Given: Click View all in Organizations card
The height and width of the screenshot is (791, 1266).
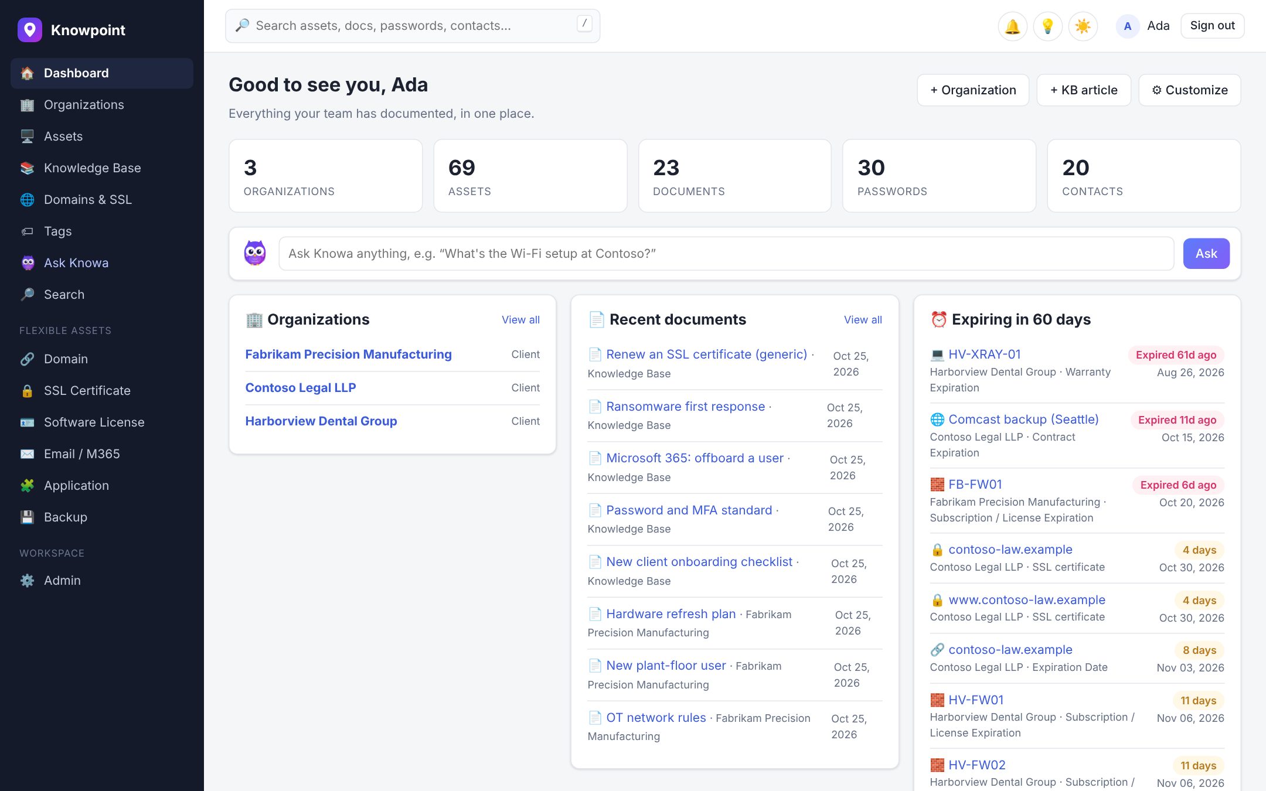Looking at the screenshot, I should [520, 320].
